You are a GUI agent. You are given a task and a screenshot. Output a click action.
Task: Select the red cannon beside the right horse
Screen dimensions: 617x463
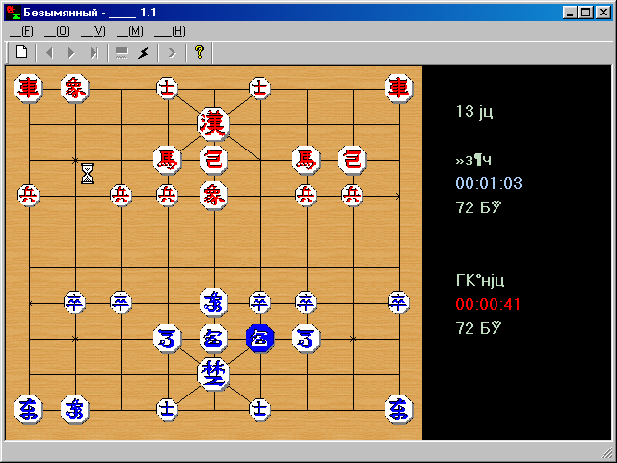click(x=353, y=160)
